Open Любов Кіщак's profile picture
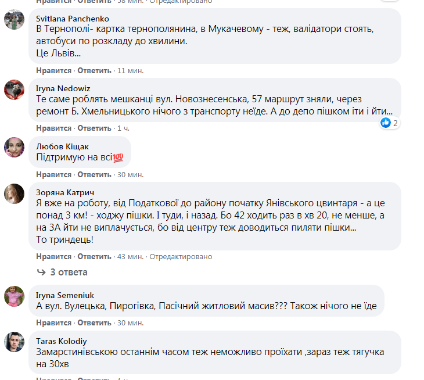 point(14,148)
